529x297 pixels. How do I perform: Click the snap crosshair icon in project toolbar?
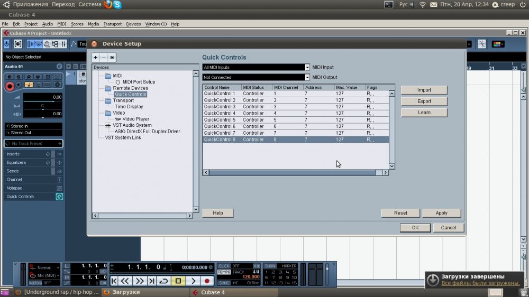tap(482, 44)
